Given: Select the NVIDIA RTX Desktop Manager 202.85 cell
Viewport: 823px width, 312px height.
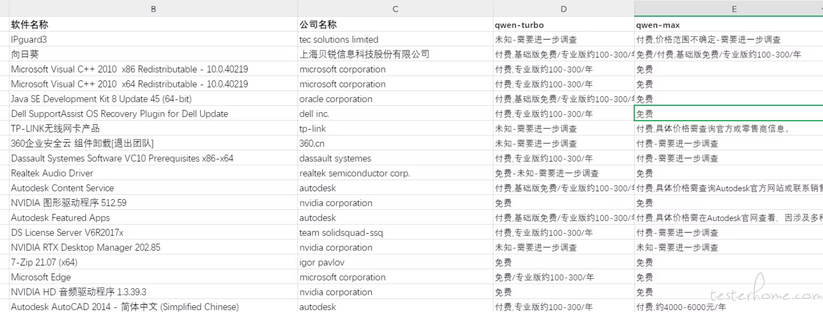Looking at the screenshot, I should (x=153, y=247).
